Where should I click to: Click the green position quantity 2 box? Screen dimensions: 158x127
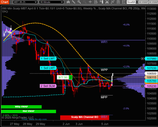point(71,78)
